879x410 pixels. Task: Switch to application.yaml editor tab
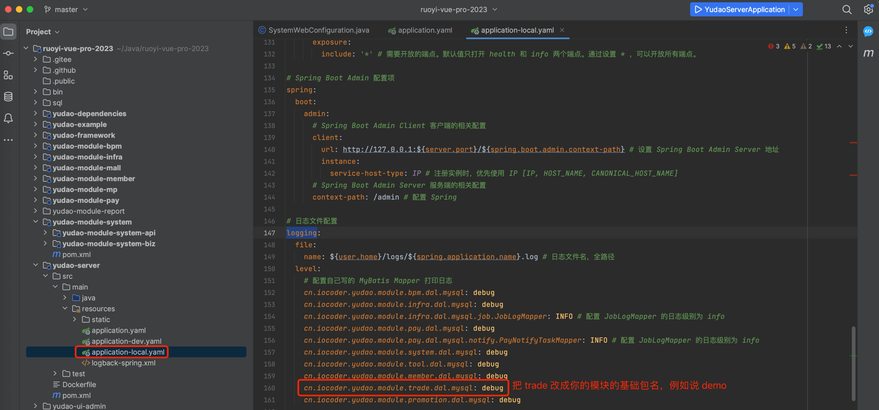[424, 30]
